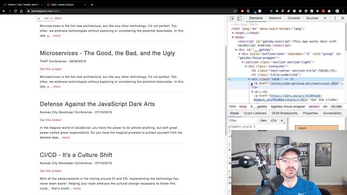Open the Properties sub-tab
Viewport: 347px width, 195px height.
(310, 113)
